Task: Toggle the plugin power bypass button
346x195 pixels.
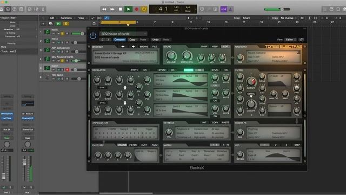Action: pyautogui.click(x=93, y=36)
